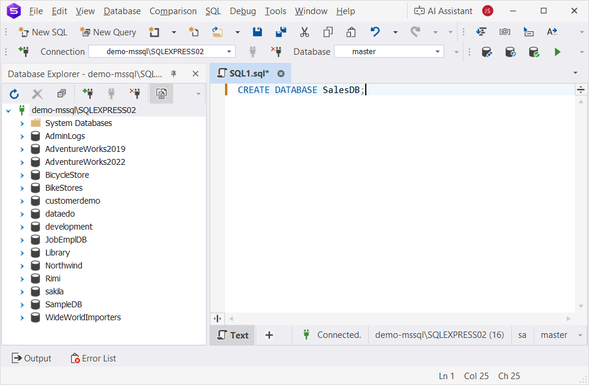The image size is (589, 385).
Task: Expand the AdventureWorks2019 database node
Action: pos(23,149)
